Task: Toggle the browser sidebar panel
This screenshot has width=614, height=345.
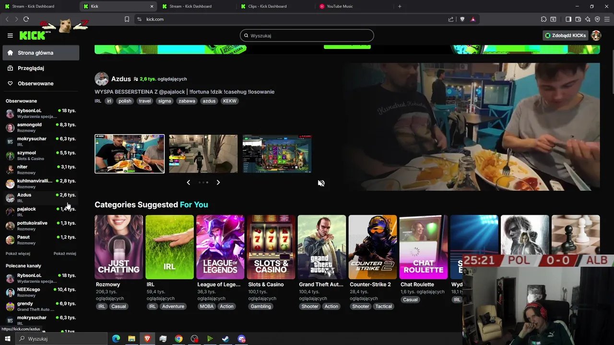Action: [568, 19]
